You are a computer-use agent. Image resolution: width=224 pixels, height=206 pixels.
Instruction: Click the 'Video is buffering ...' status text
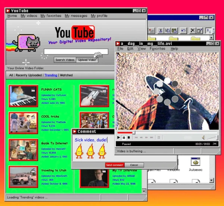(131, 151)
